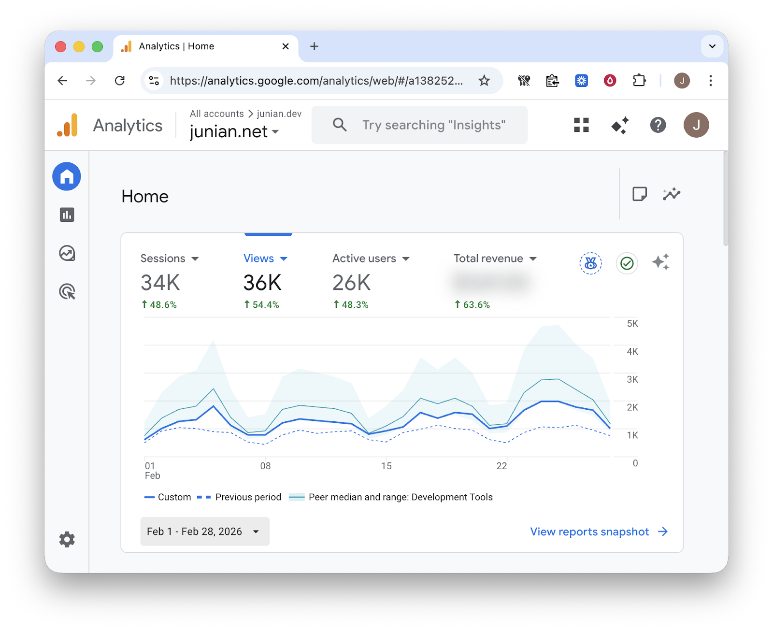Open the browser extensions puzzle icon
This screenshot has height=632, width=773.
639,81
